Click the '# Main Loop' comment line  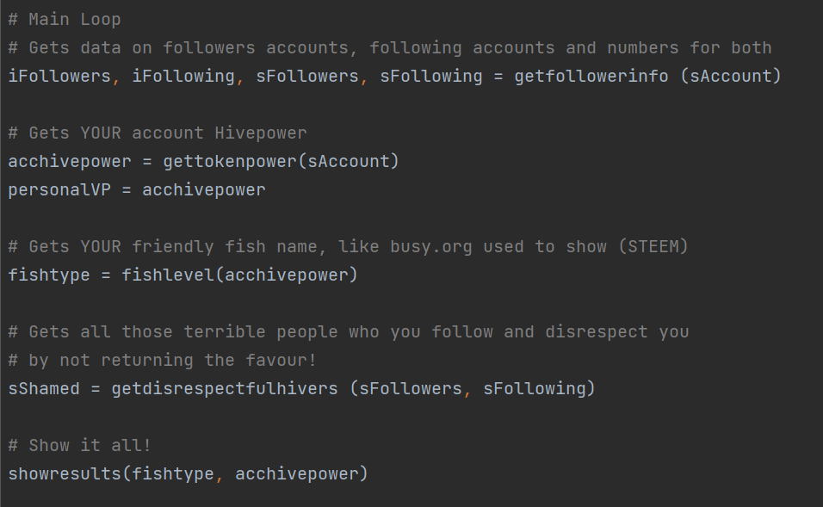tap(65, 20)
